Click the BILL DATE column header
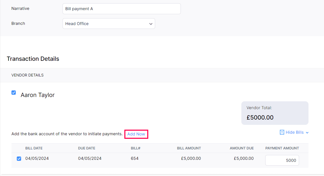 click(x=34, y=148)
